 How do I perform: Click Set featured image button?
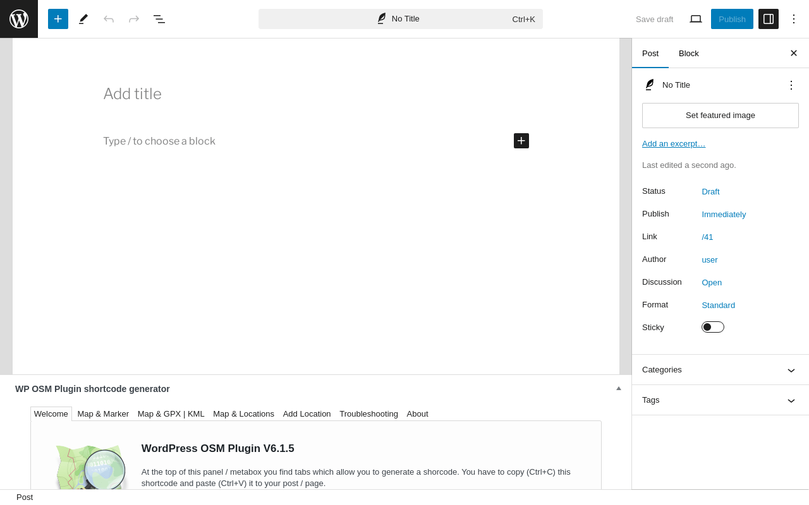[x=721, y=116]
